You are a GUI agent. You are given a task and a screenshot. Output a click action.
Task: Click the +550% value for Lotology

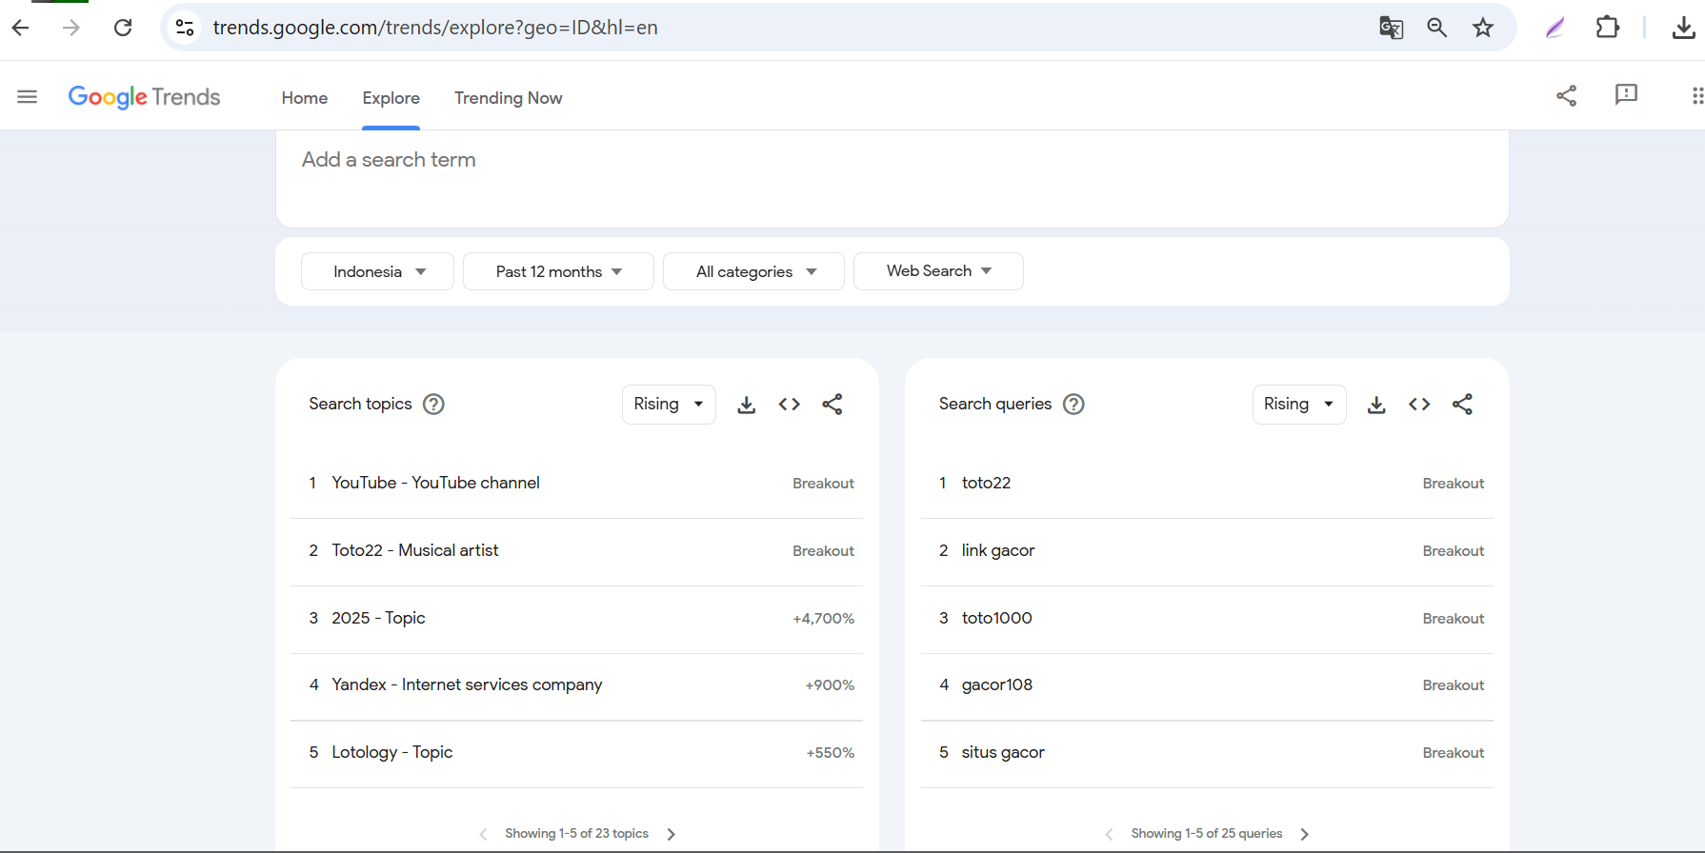(830, 753)
